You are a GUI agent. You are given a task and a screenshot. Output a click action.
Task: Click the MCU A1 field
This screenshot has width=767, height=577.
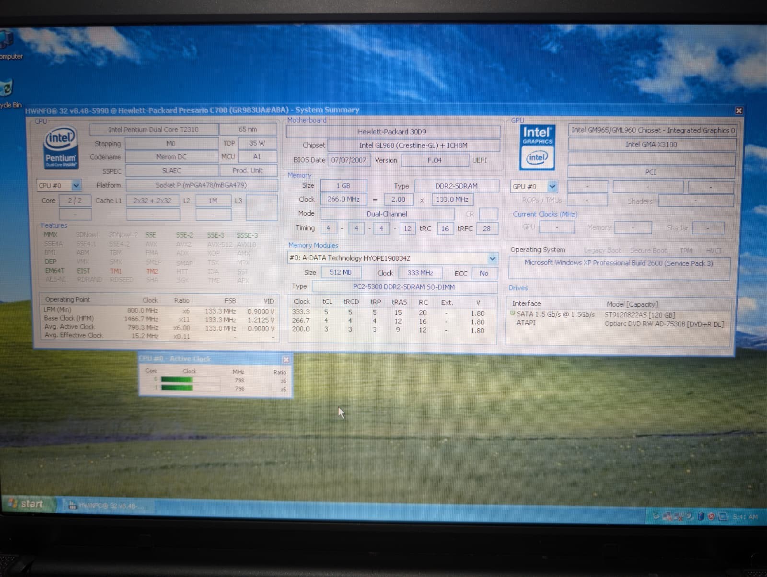(257, 157)
